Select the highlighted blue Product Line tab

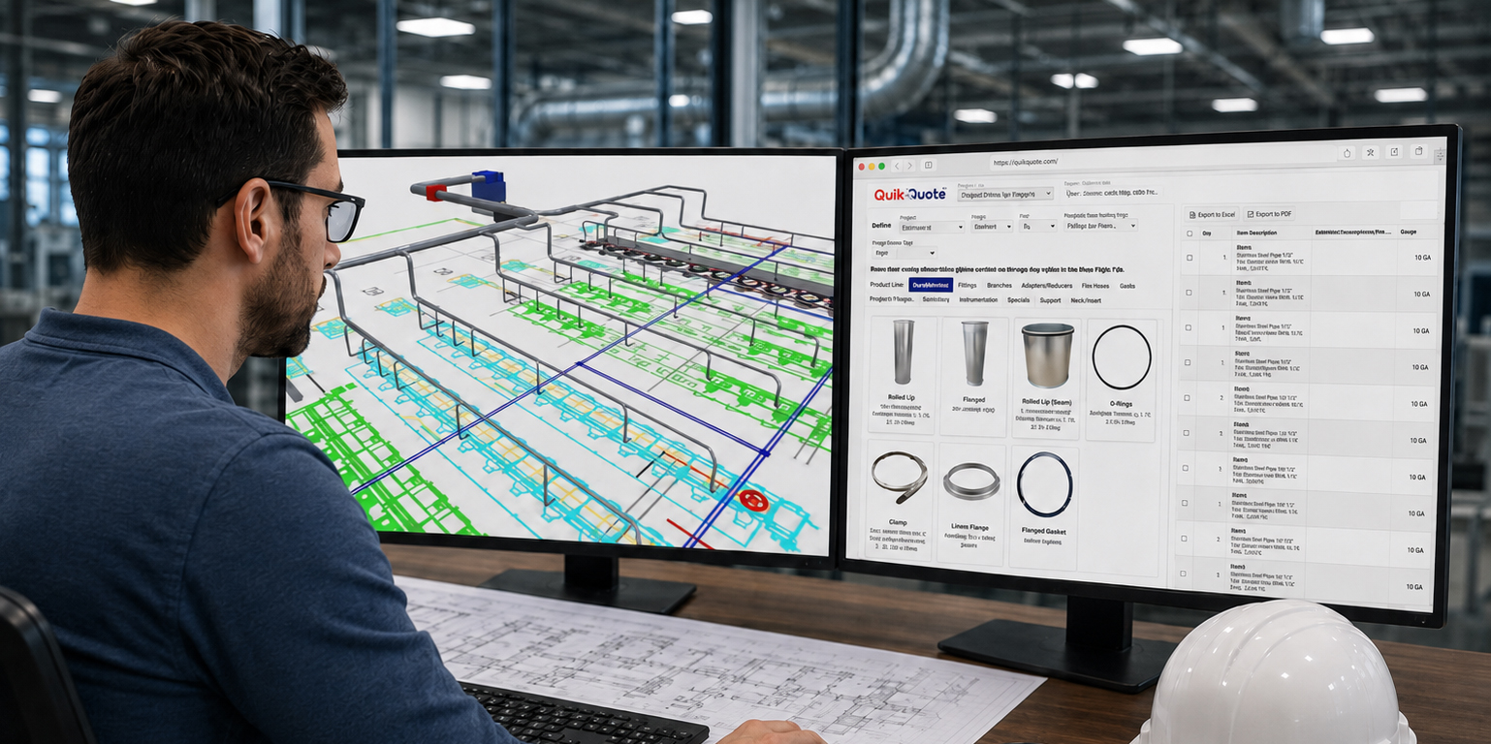(x=931, y=285)
